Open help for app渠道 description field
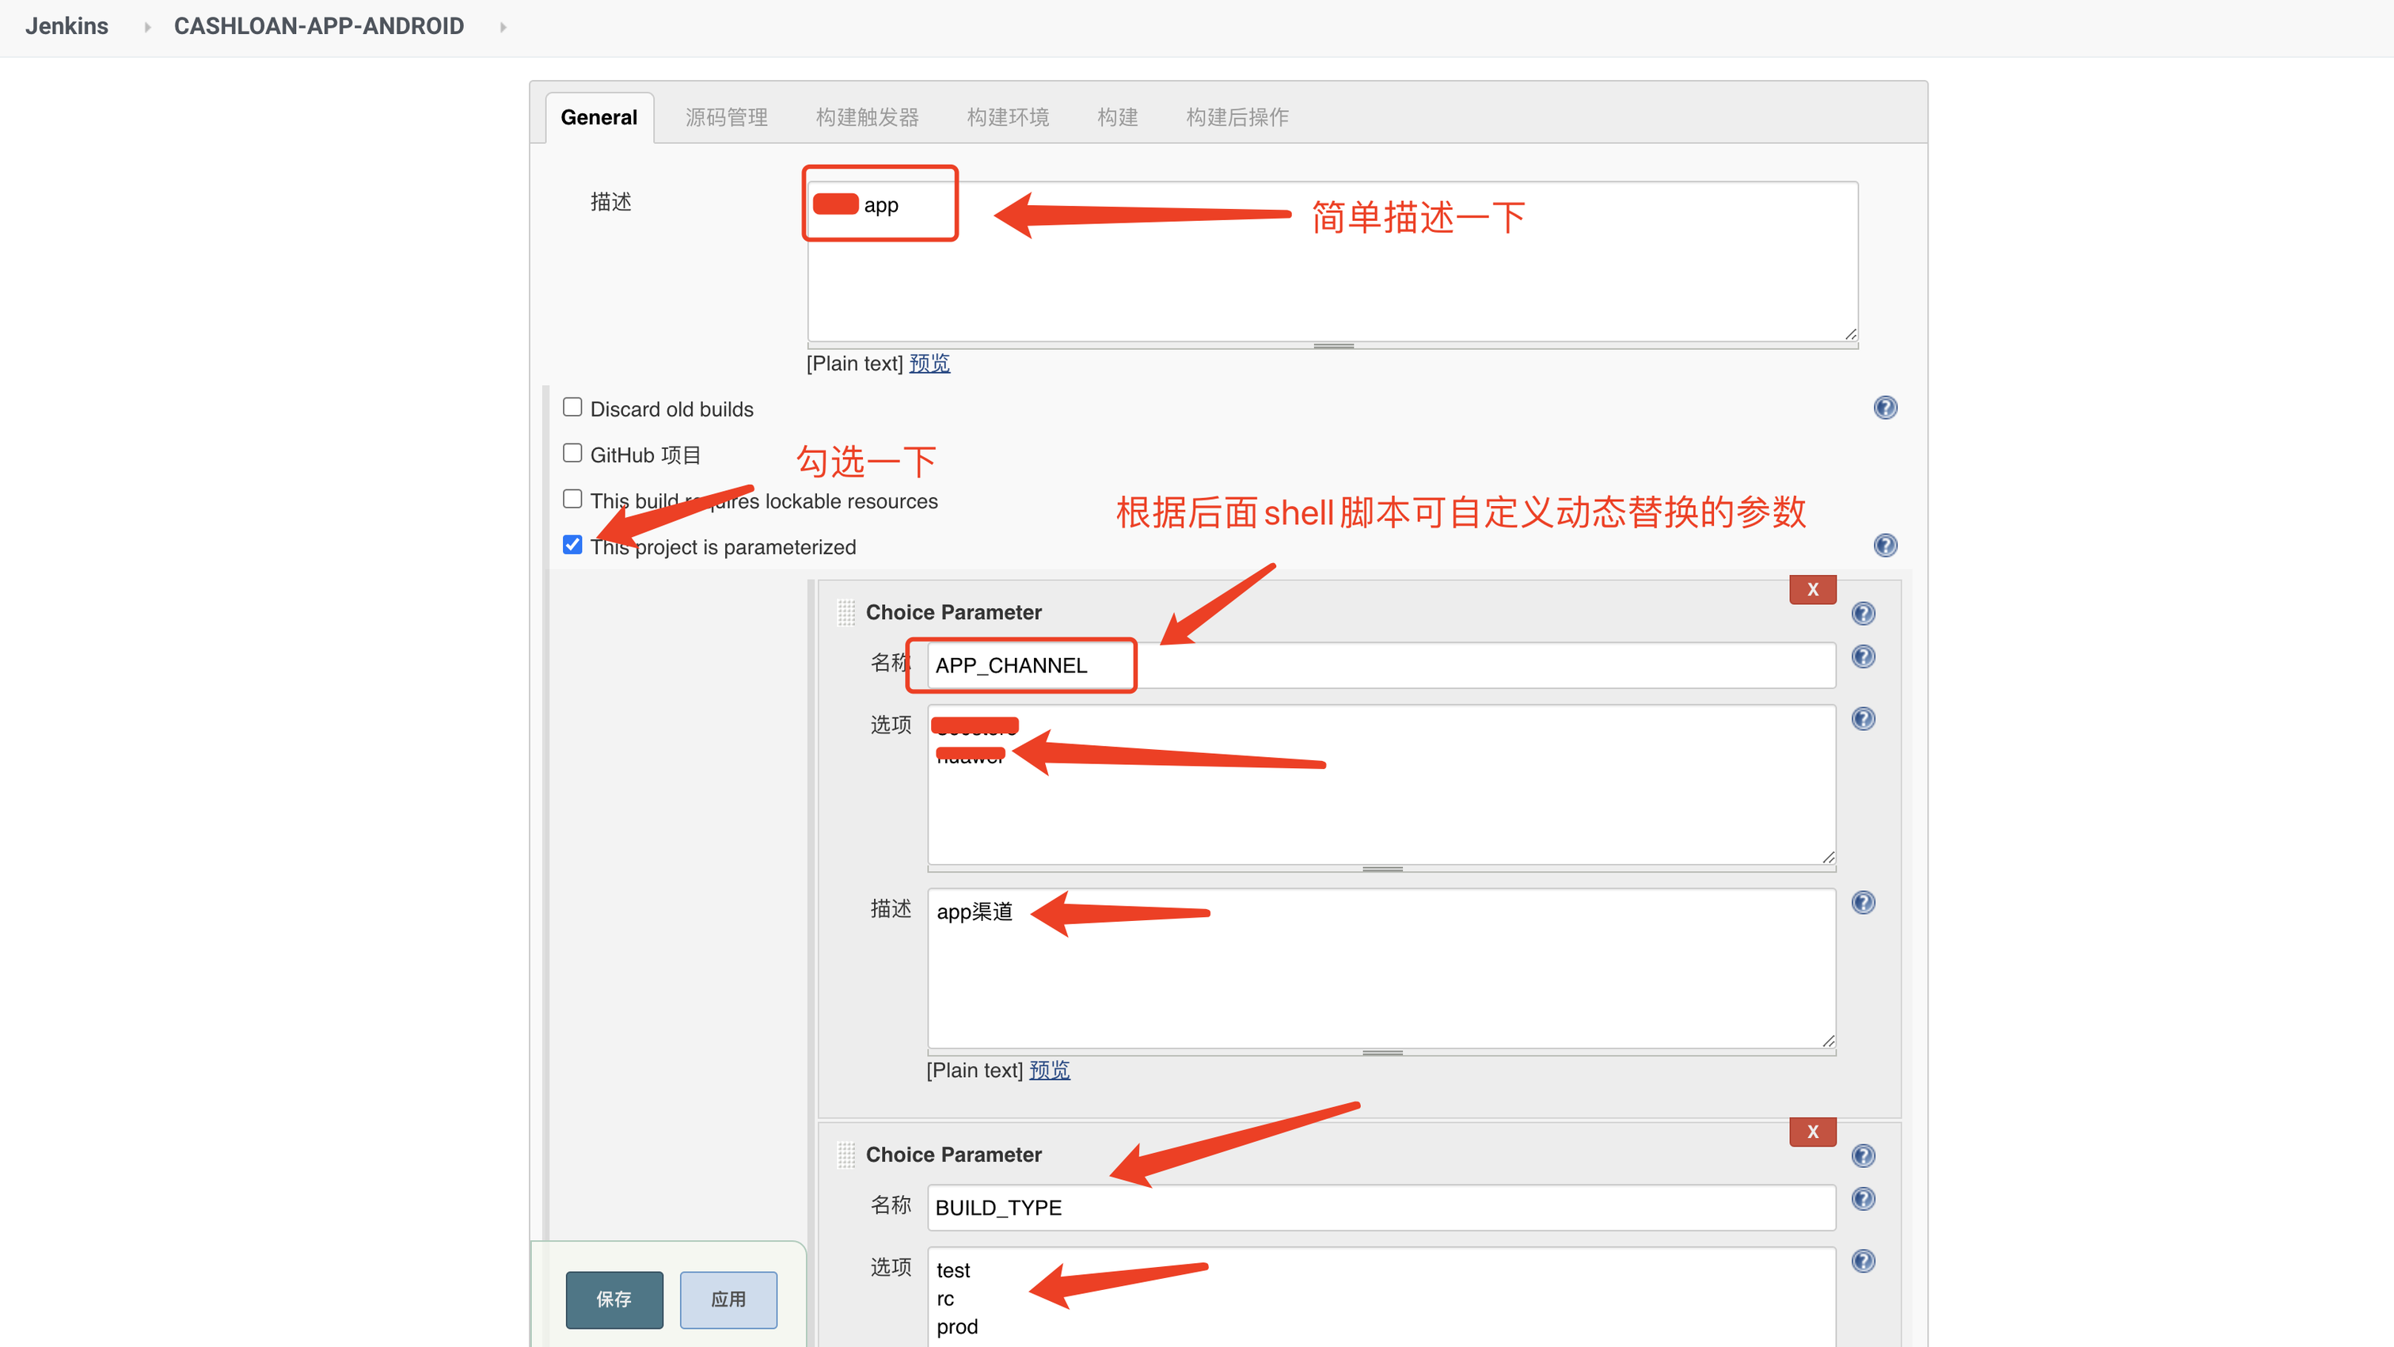The width and height of the screenshot is (2394, 1347). click(x=1863, y=903)
